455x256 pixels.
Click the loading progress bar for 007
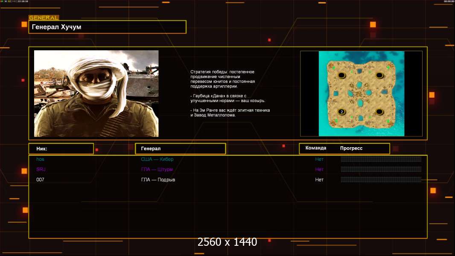click(x=381, y=180)
